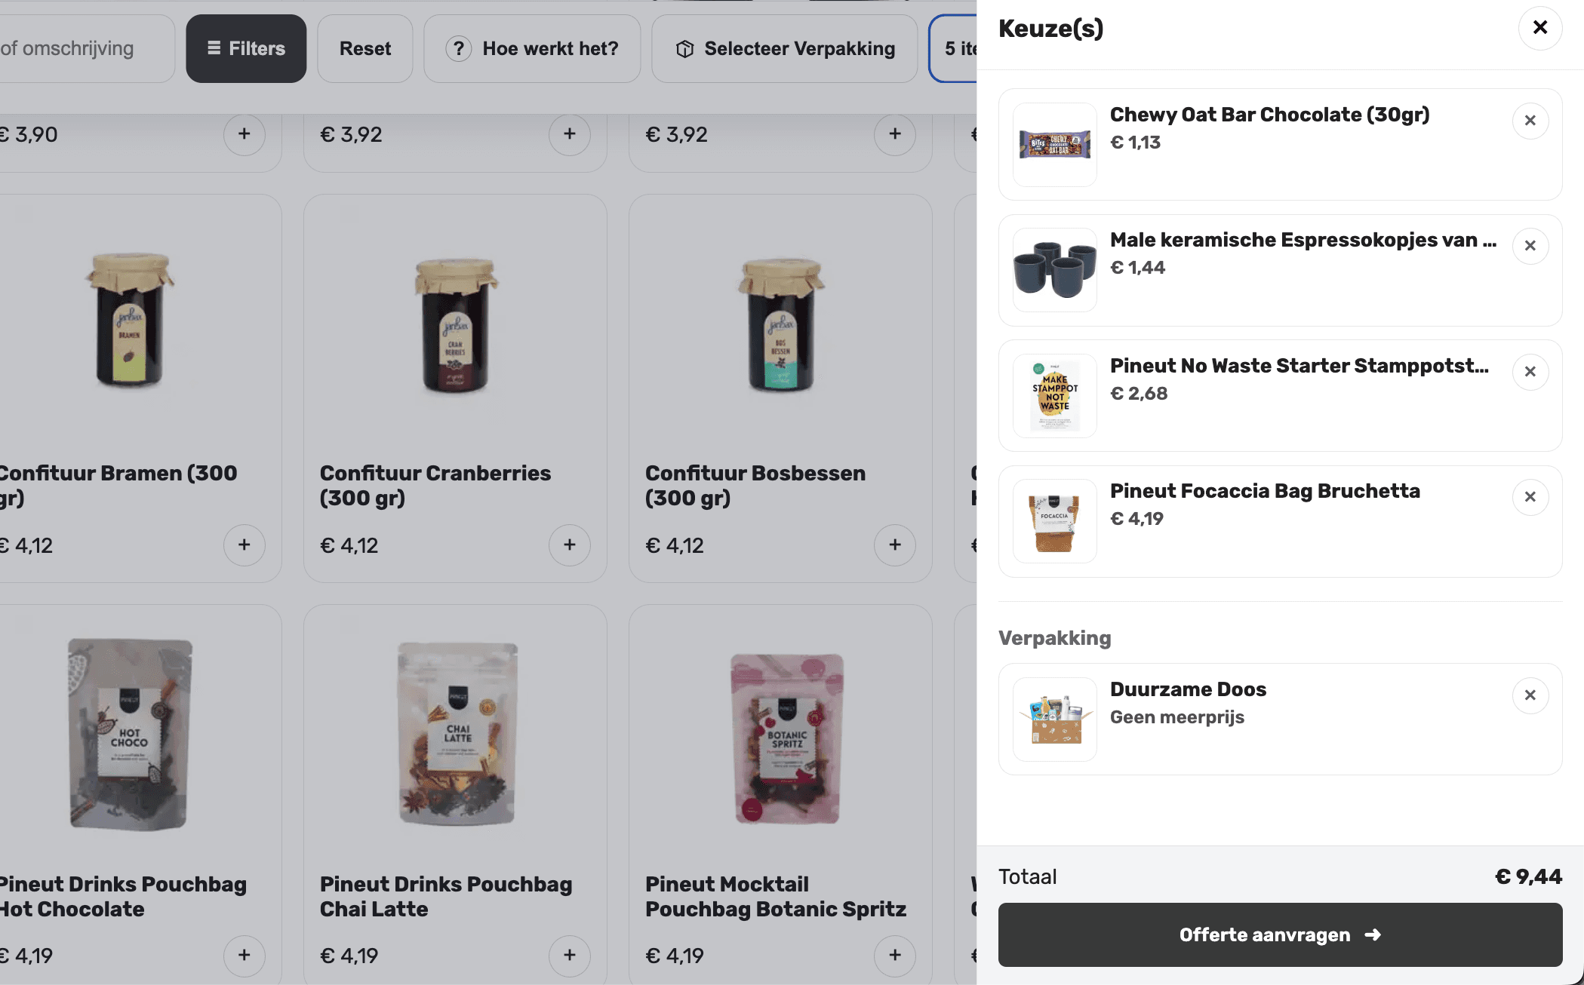Click the Offerte aanvragen button
Viewport: 1584px width, 985px height.
point(1280,934)
